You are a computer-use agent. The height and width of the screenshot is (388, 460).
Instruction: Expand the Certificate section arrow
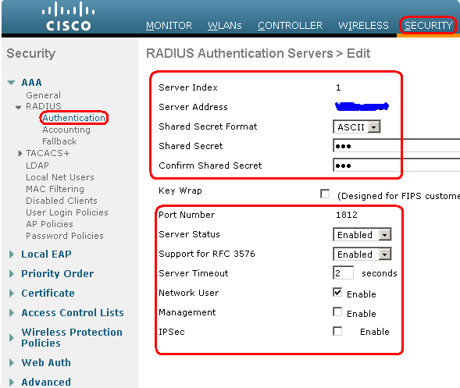[x=12, y=294]
